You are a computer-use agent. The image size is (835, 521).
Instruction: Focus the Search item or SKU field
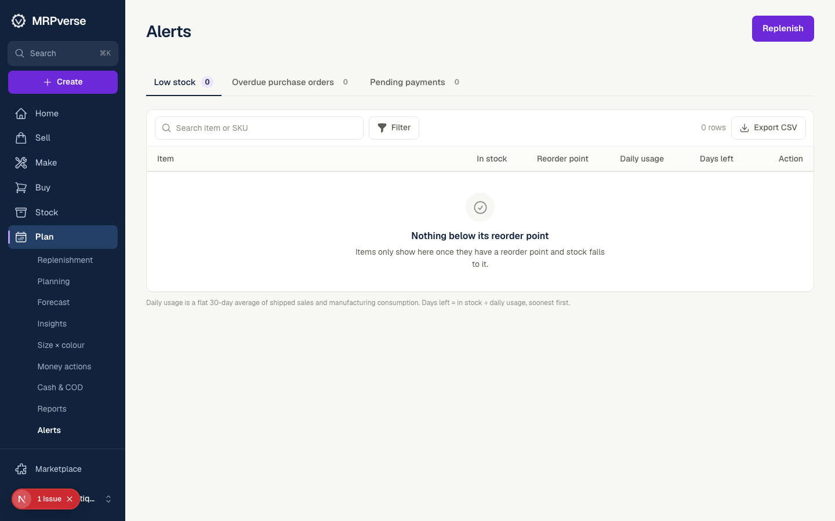(259, 128)
